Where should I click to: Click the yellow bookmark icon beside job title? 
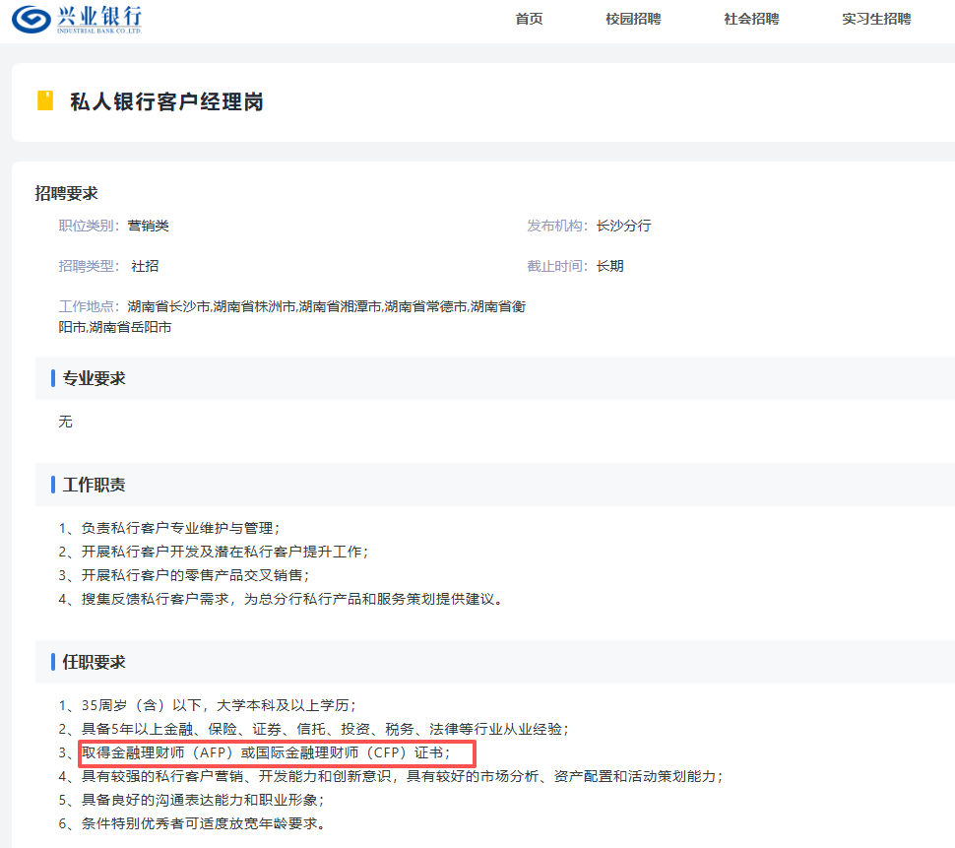pos(45,100)
